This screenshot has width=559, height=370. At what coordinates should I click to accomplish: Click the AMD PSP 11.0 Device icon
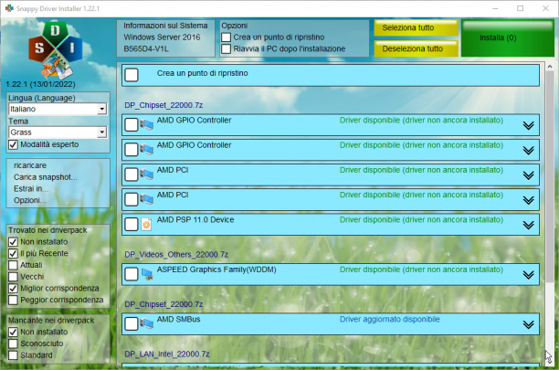(146, 224)
